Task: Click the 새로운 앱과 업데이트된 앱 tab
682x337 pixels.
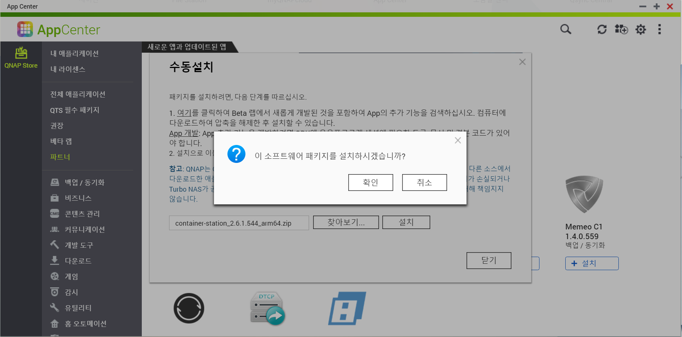Action: tap(187, 47)
